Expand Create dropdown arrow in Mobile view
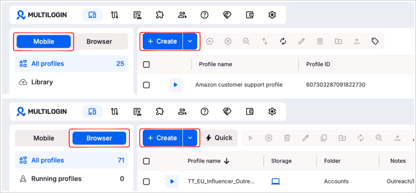 click(x=190, y=41)
